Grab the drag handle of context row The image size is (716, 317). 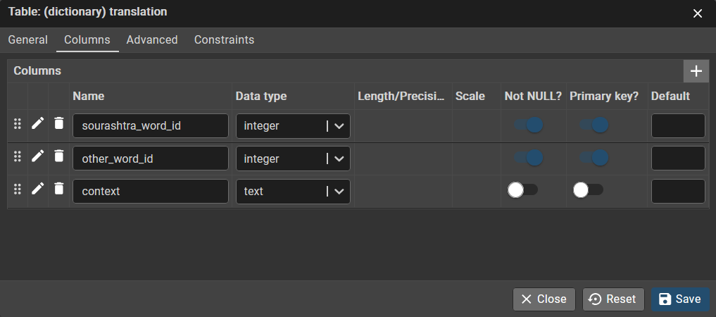point(18,189)
